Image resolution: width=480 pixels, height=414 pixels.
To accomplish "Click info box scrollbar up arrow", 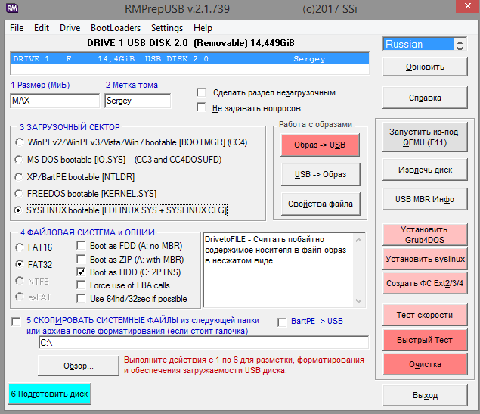I will coord(359,240).
